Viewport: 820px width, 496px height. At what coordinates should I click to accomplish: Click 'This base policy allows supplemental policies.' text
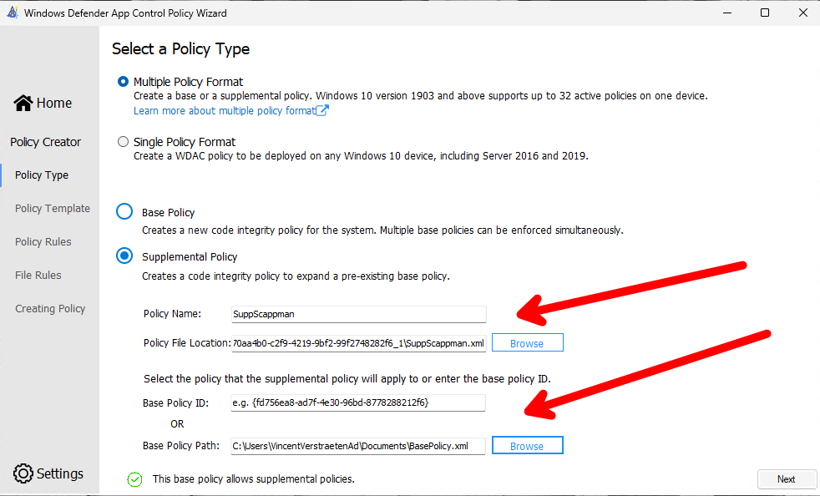coord(254,479)
